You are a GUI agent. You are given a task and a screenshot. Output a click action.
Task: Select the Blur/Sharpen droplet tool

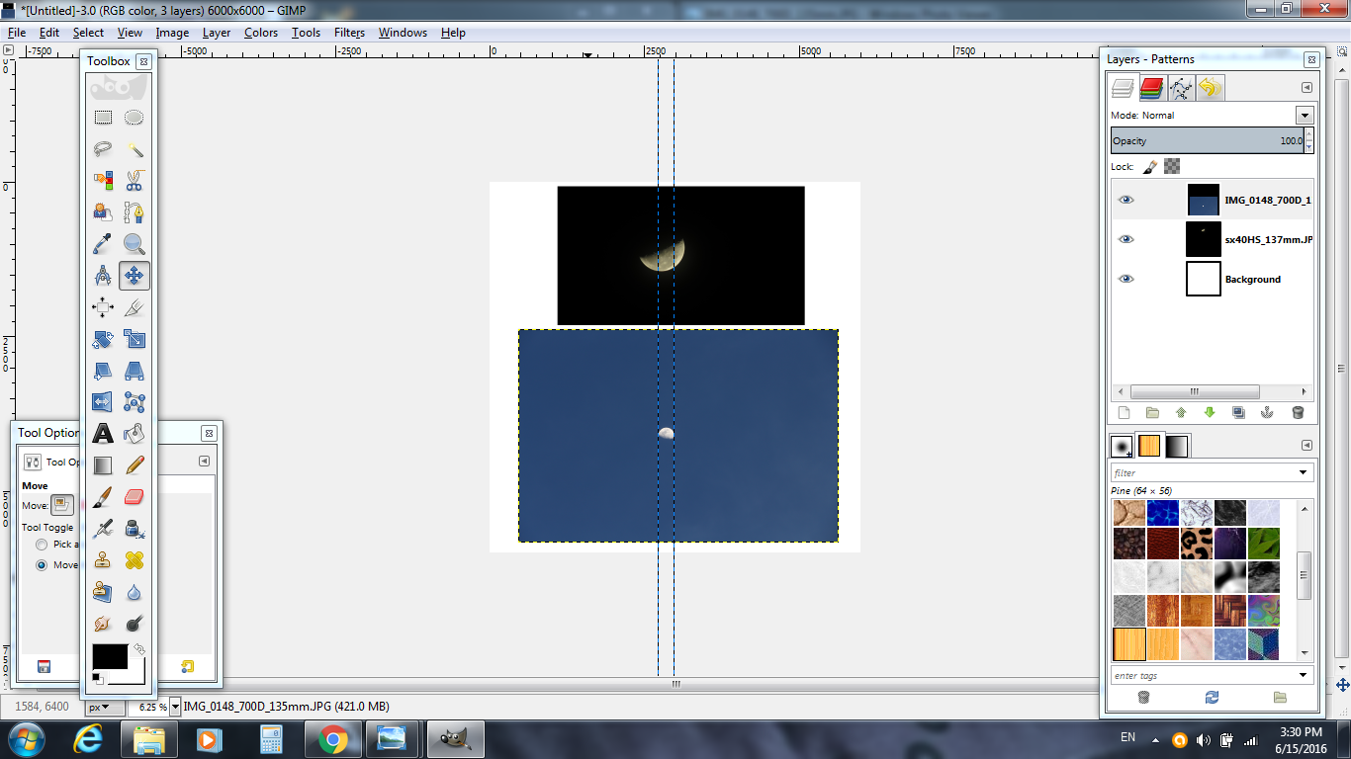tap(135, 592)
